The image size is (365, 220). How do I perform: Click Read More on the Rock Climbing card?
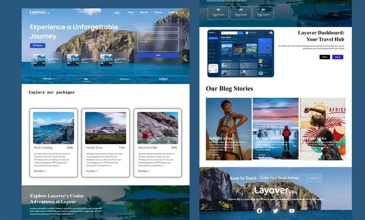pyautogui.click(x=40, y=171)
